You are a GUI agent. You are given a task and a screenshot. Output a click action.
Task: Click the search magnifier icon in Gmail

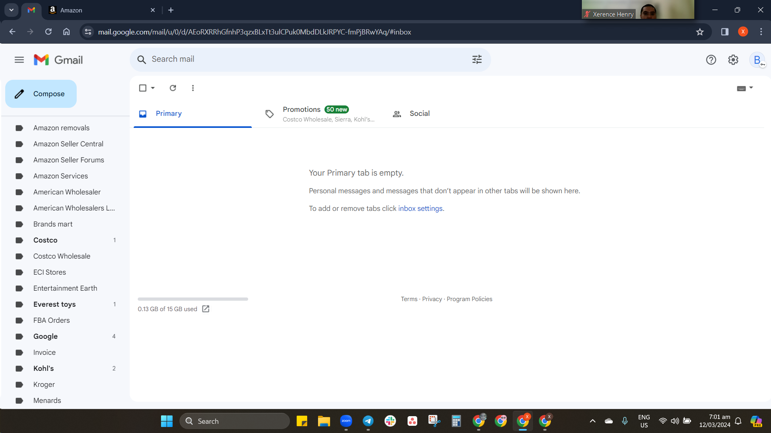coord(141,60)
